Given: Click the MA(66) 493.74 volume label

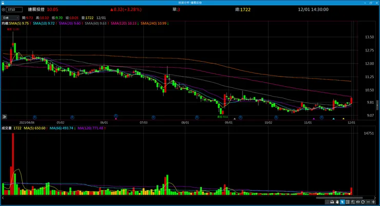Looking at the screenshot, I should pyautogui.click(x=61, y=128).
